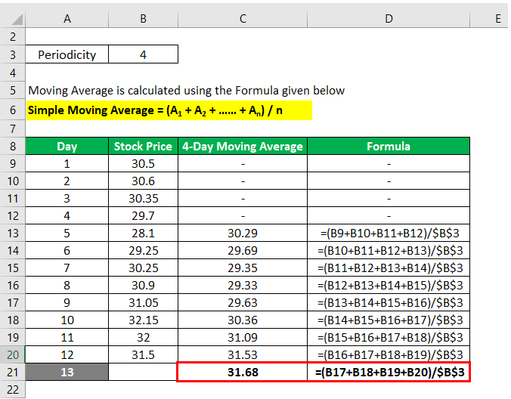Select column A header
Viewport: 511px width, 399px height.
tap(67, 19)
